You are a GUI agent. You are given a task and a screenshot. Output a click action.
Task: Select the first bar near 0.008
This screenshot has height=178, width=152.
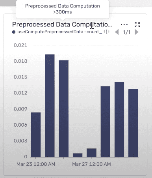pos(36,135)
